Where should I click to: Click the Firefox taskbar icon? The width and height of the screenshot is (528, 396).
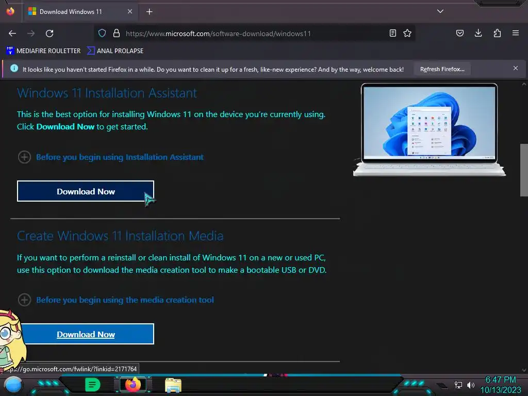point(133,384)
